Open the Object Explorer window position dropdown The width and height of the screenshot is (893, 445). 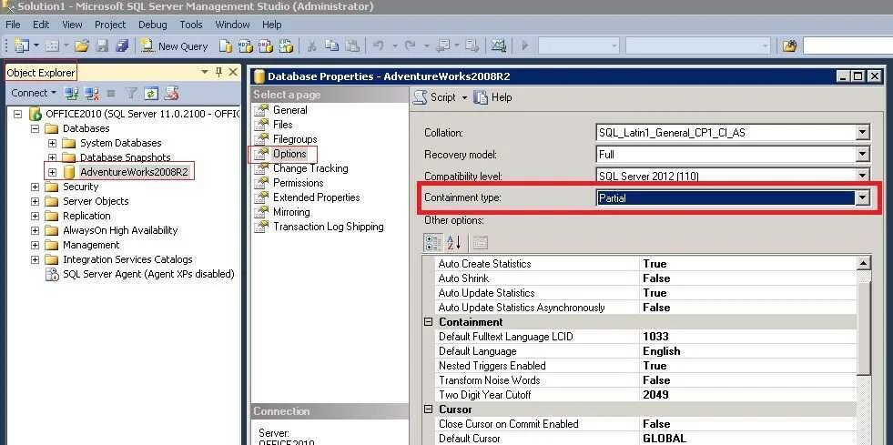click(205, 72)
